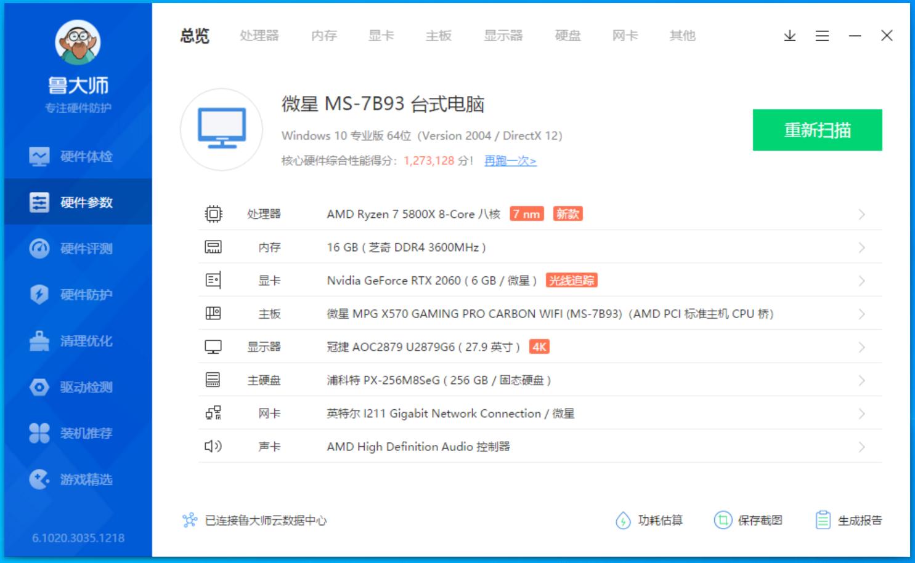Open the hamburger menu in title bar
Screen dimensions: 915x563
(x=821, y=36)
